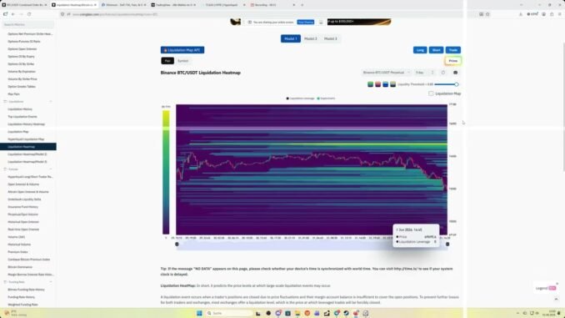Viewport: 565px width, 318px height.
Task: Click the right handle of chart range slider
Action: (x=447, y=245)
